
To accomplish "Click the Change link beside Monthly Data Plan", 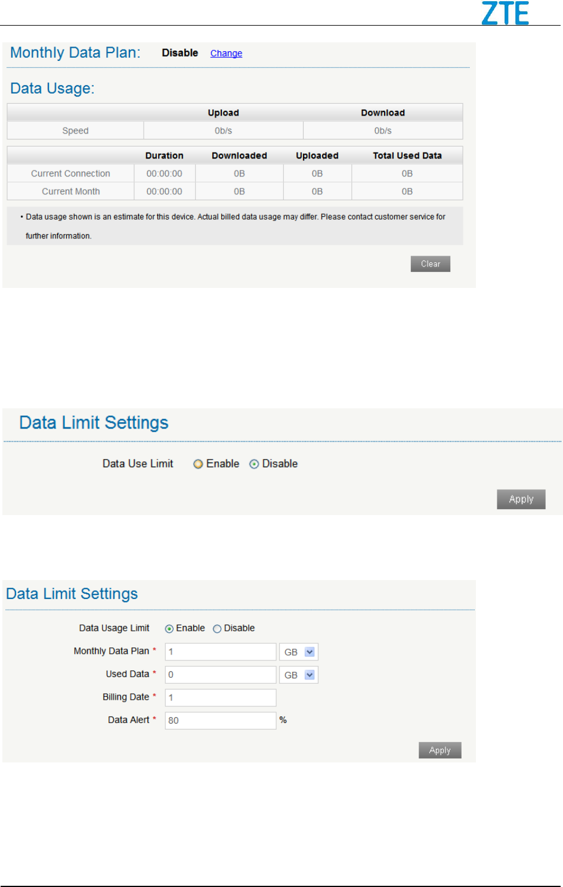I will [226, 54].
